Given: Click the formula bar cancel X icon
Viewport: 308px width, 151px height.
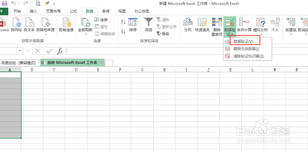Looking at the screenshot, I should pyautogui.click(x=38, y=51).
